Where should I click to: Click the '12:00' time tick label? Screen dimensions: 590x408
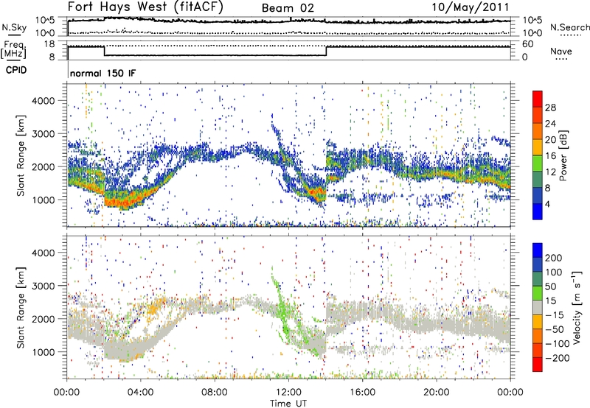click(288, 393)
